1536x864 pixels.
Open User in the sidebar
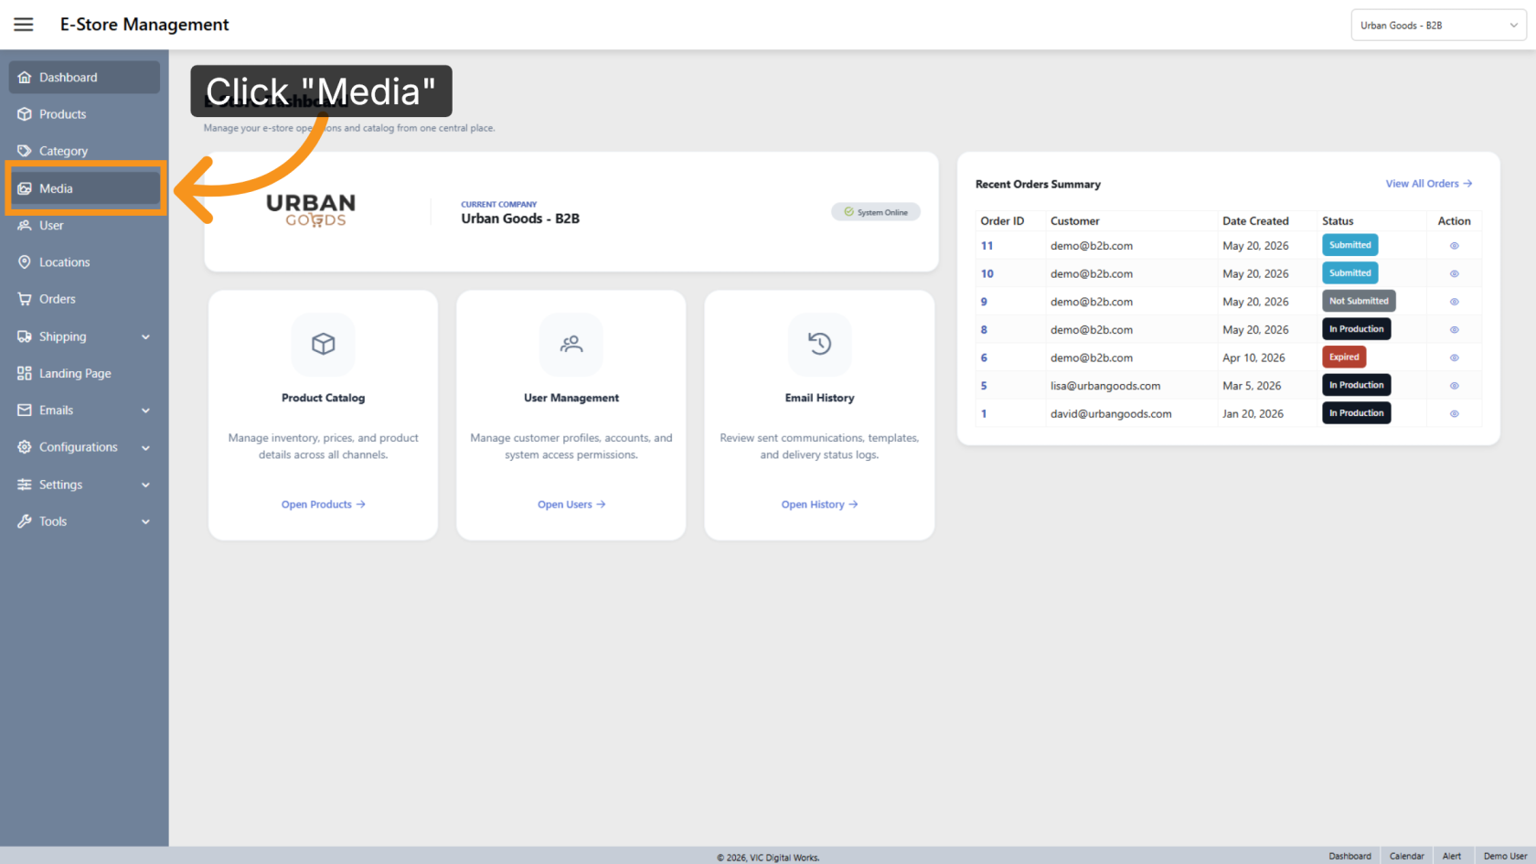(84, 225)
